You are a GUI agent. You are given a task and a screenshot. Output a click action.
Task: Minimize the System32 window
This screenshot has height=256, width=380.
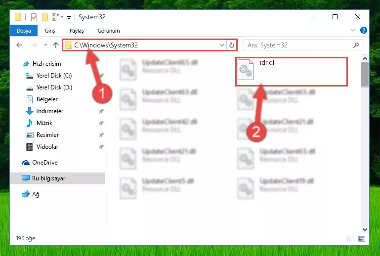click(x=313, y=17)
